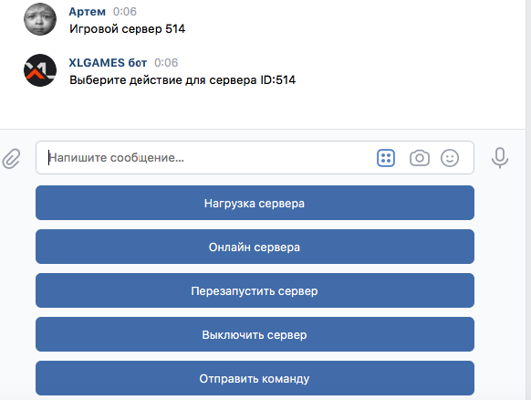Open the camera photo icon
This screenshot has width=531, height=400.
[x=420, y=158]
